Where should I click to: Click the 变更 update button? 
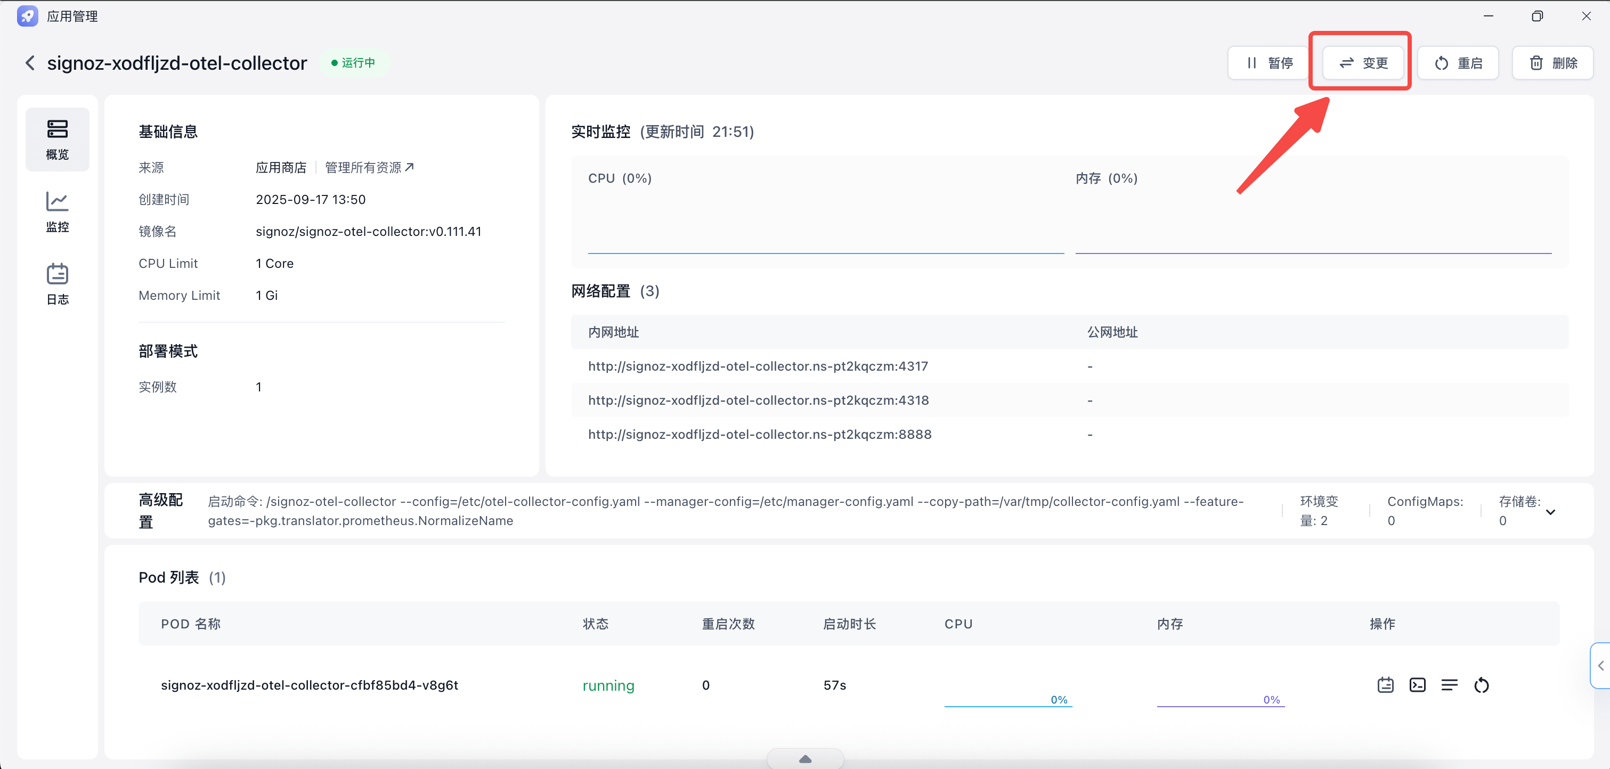click(x=1363, y=63)
